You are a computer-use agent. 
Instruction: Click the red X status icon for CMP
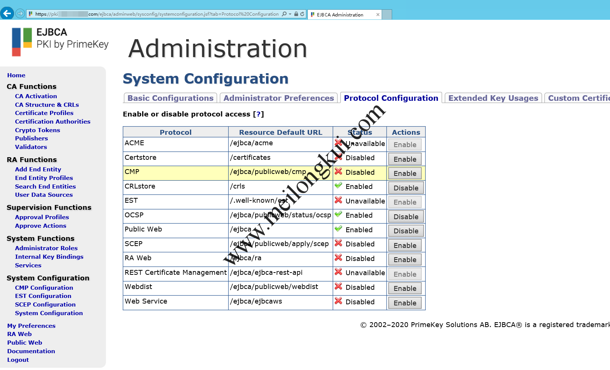point(338,171)
